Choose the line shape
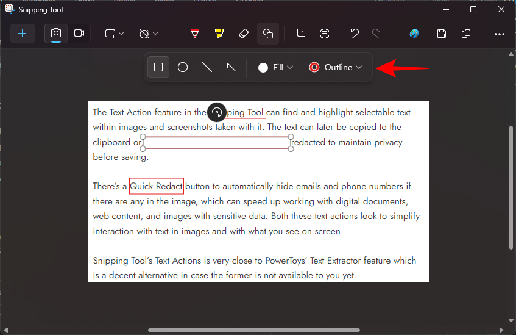This screenshot has height=335, width=516. (x=207, y=67)
